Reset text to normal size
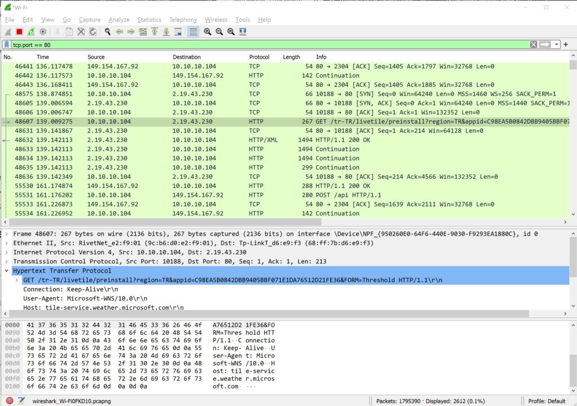 coord(231,32)
